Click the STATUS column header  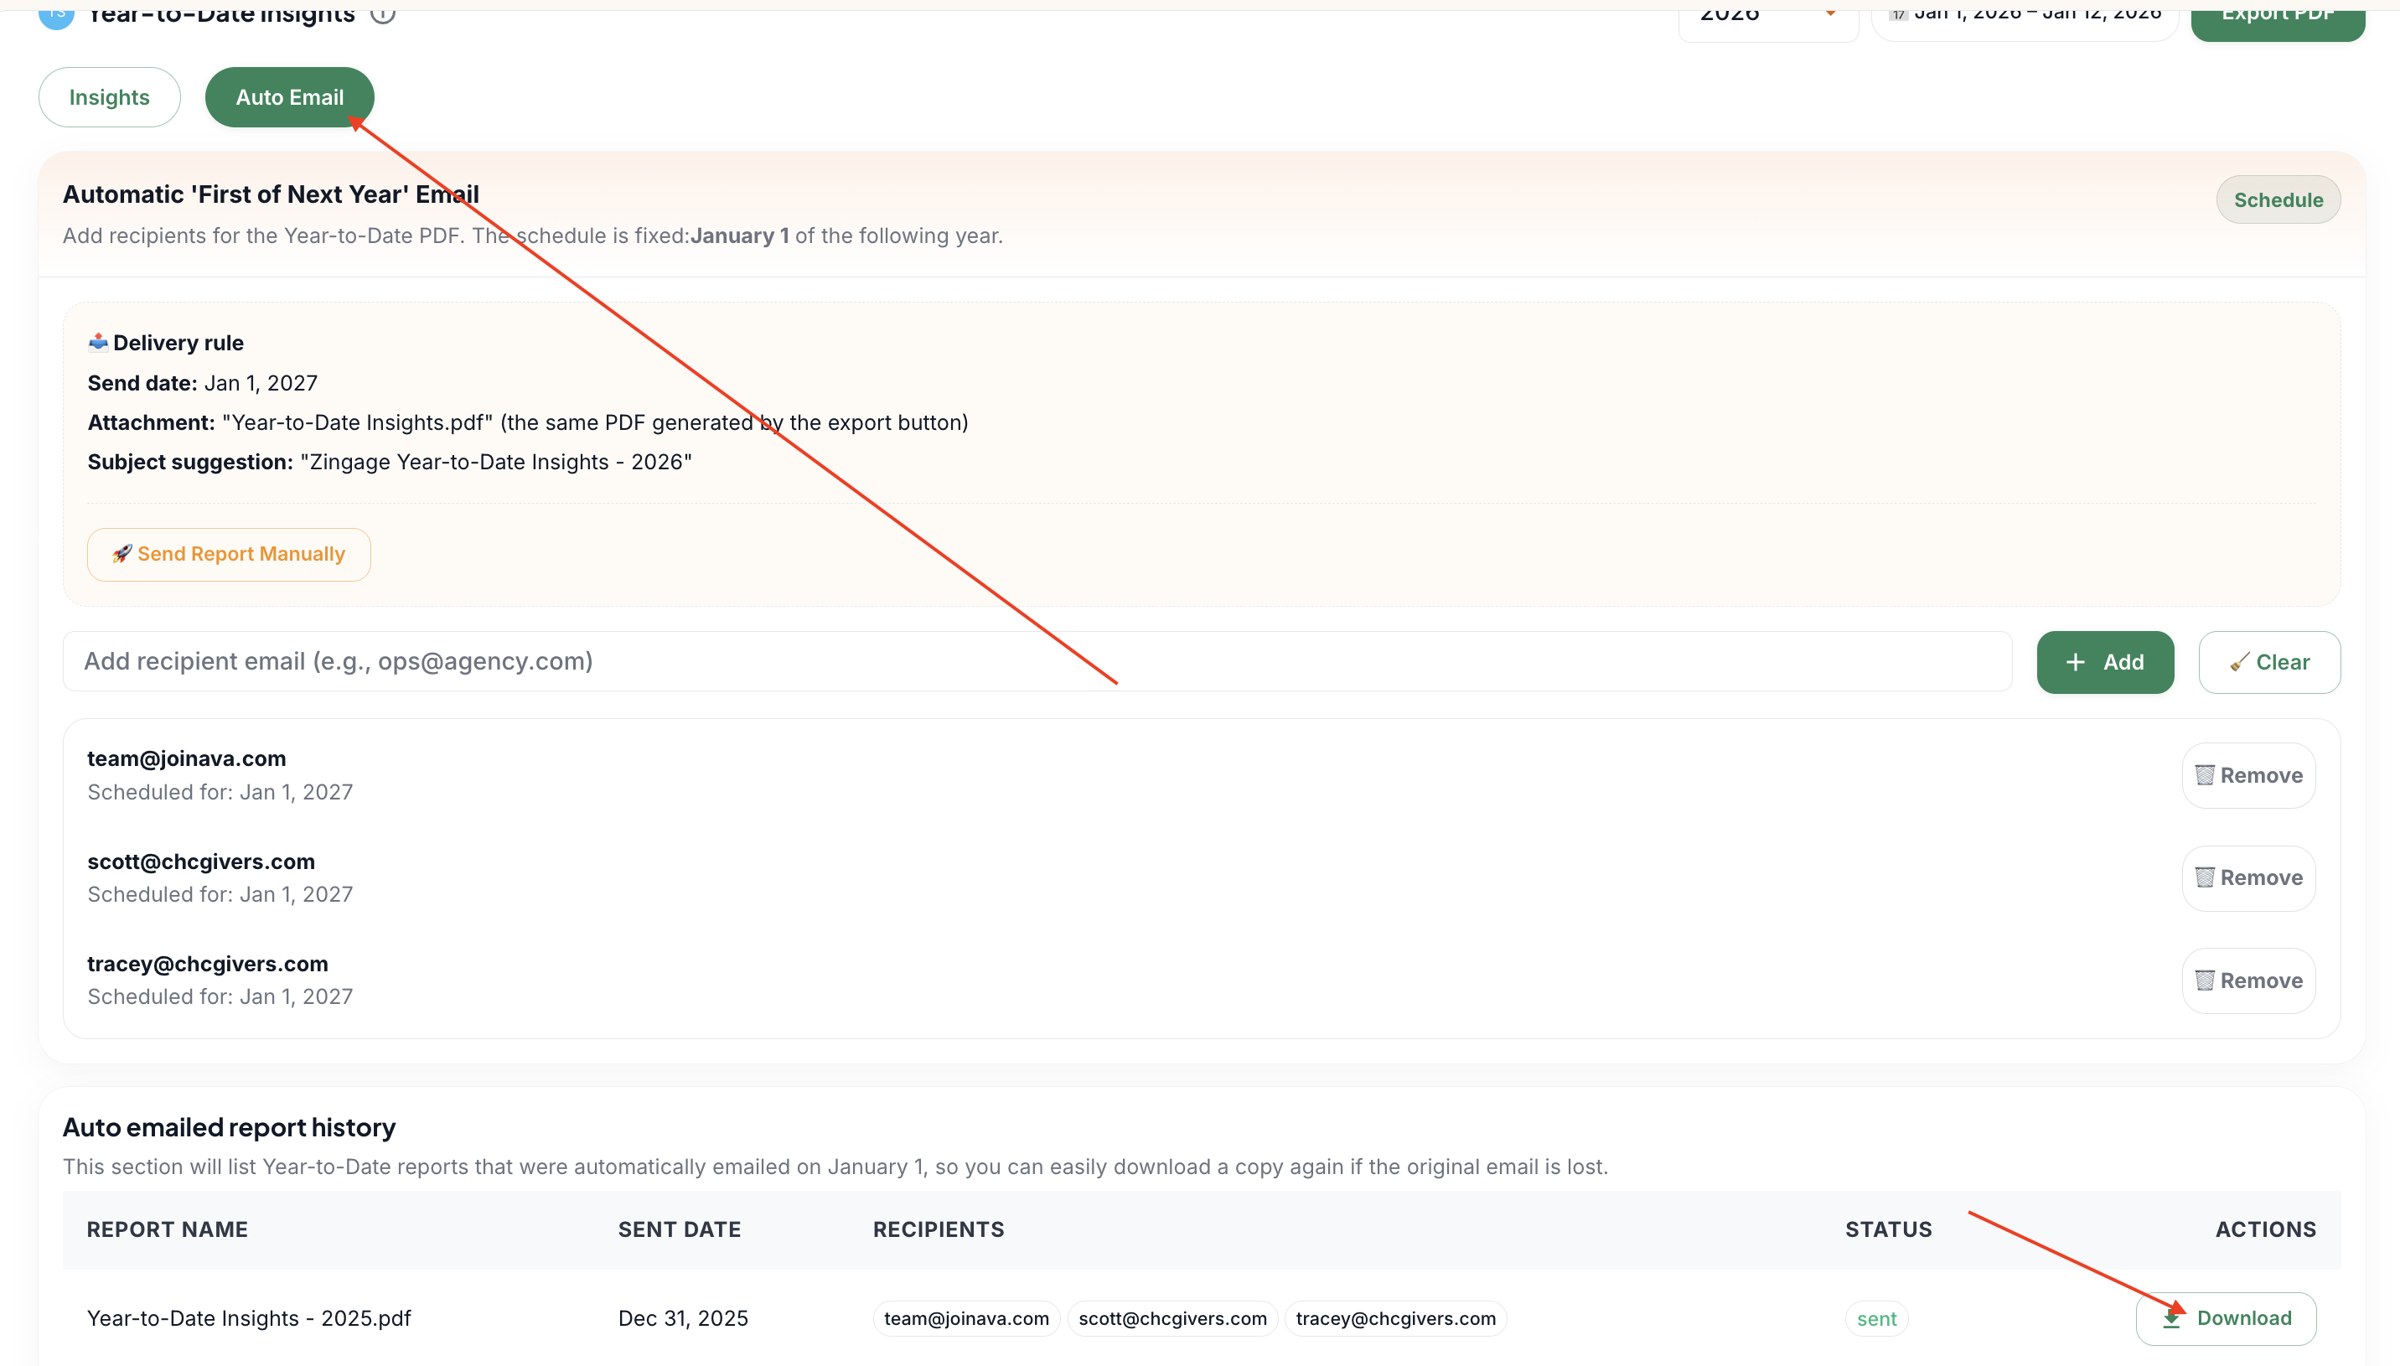(1888, 1230)
